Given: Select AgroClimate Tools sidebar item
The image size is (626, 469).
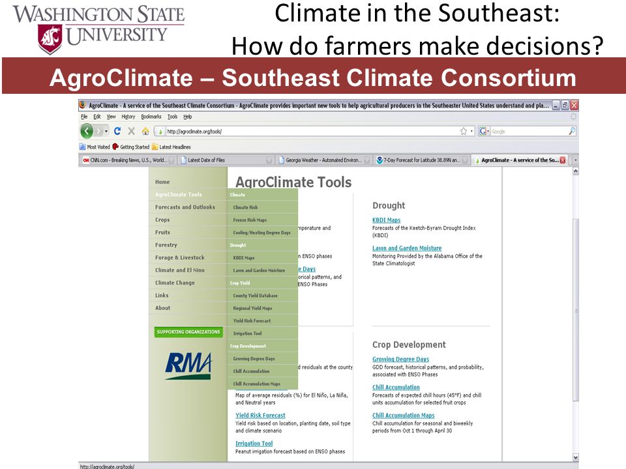Looking at the screenshot, I should [179, 194].
